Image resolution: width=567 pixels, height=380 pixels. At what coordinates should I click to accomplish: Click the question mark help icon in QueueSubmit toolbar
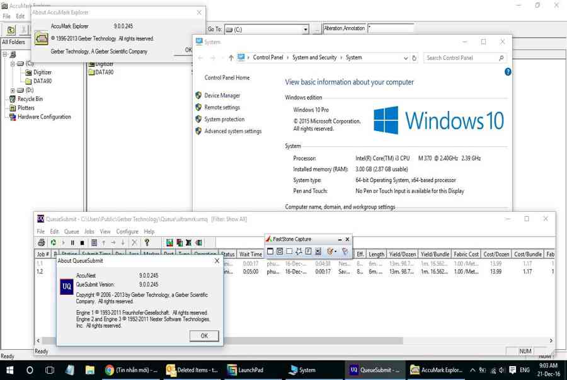click(x=146, y=243)
